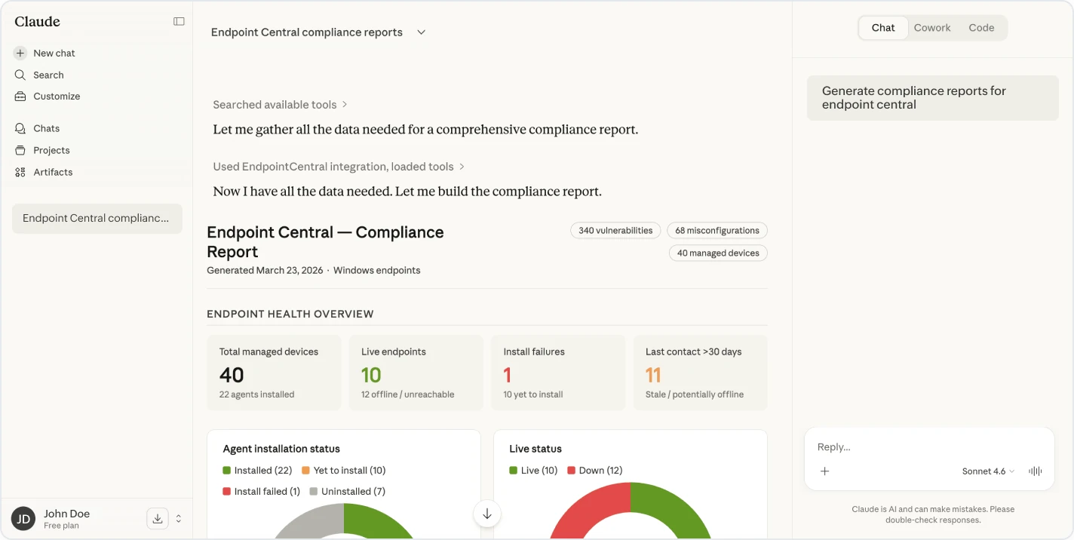
Task: Click the 'Windows endpoints' subtitle text
Action: [x=377, y=271]
